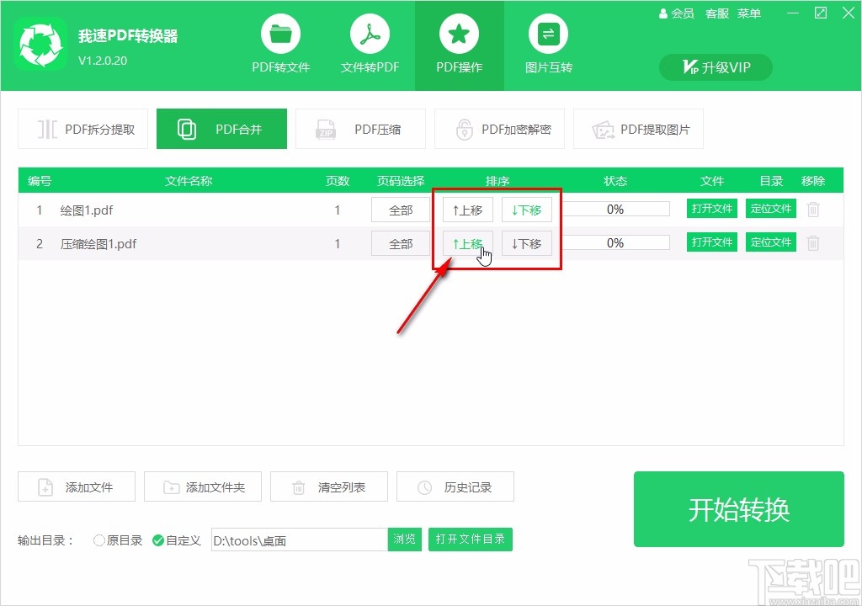
Task: Open page selection 全部 for 压缩绘图1.pdf
Action: 399,242
